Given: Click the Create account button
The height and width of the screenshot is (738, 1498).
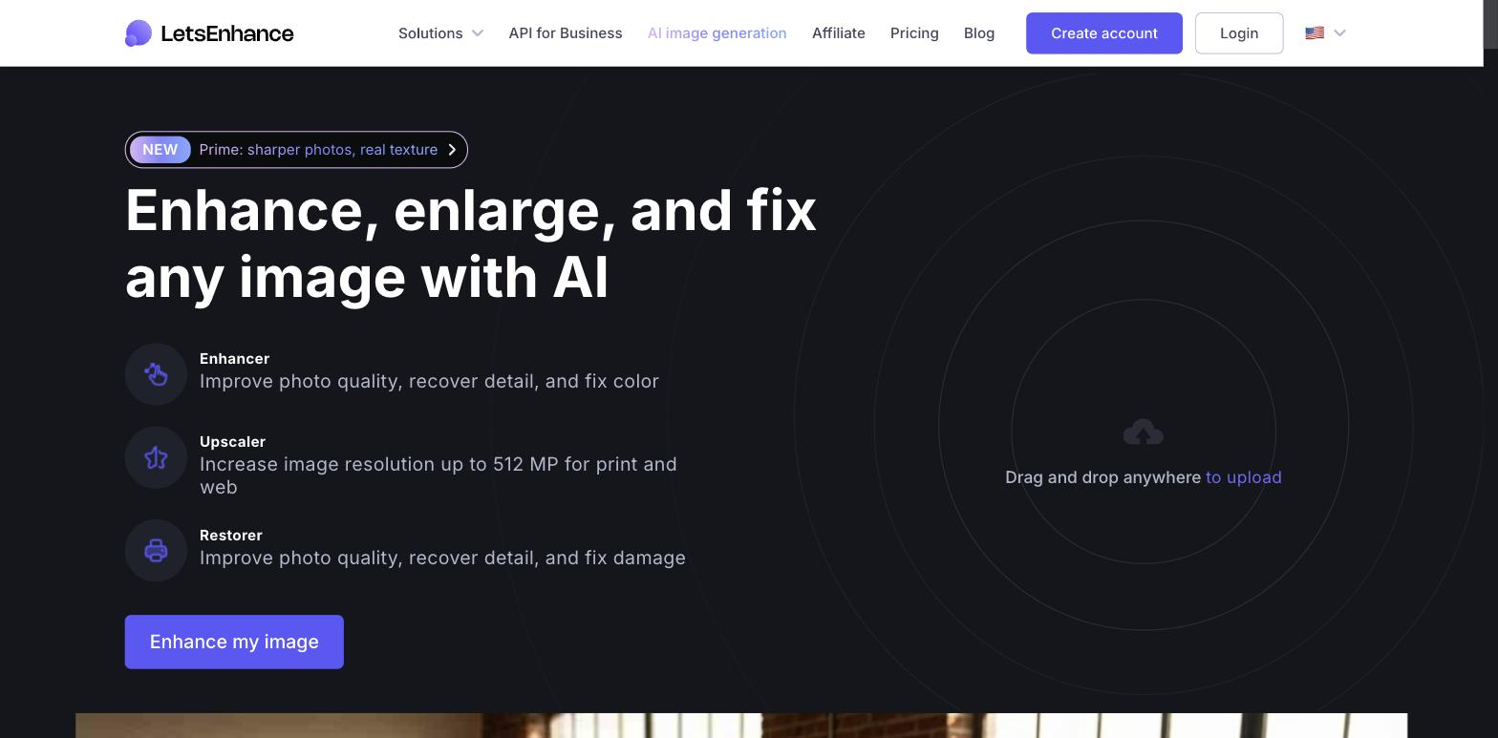Looking at the screenshot, I should click(1104, 33).
